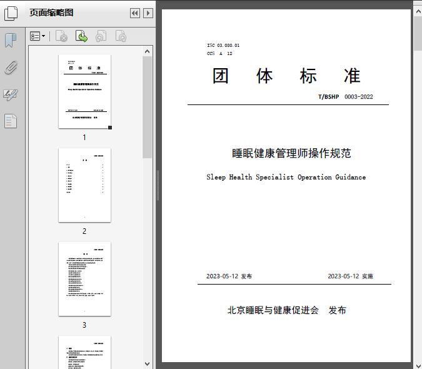
Task: Click the page number label 1
Action: click(x=84, y=138)
